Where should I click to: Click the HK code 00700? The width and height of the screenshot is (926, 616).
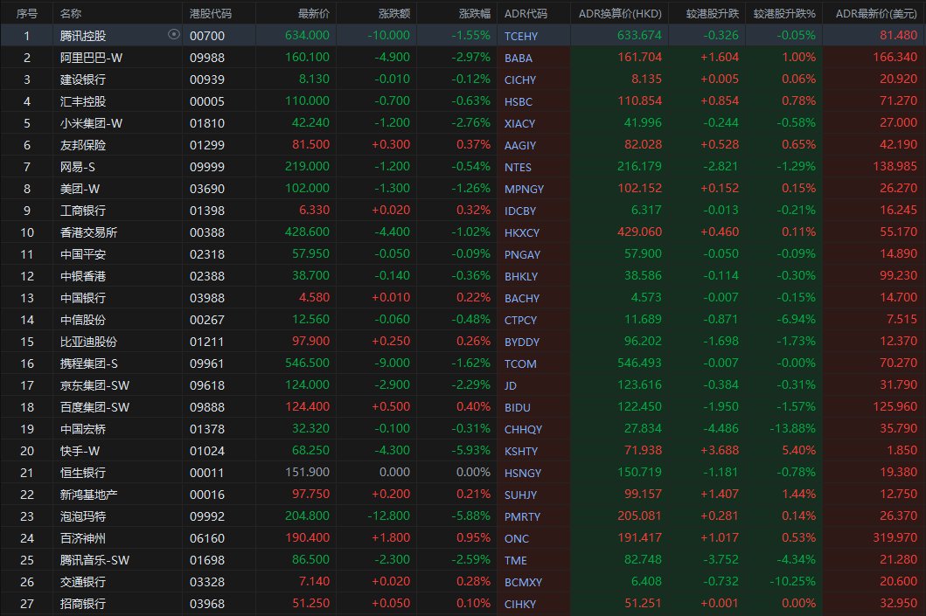206,36
